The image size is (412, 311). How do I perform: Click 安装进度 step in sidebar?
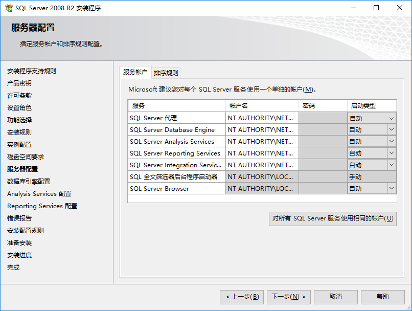pos(19,255)
